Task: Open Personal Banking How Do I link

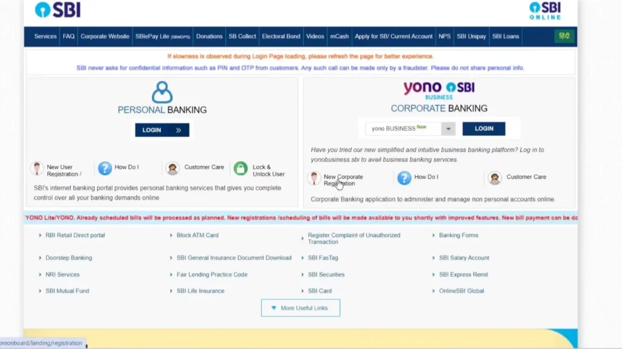Action: (126, 167)
